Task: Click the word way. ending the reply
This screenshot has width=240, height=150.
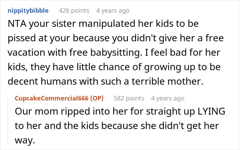Action: 25,140
